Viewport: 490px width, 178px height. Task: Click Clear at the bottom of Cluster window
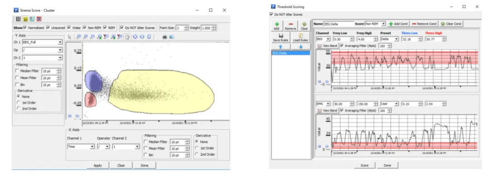click(x=121, y=165)
